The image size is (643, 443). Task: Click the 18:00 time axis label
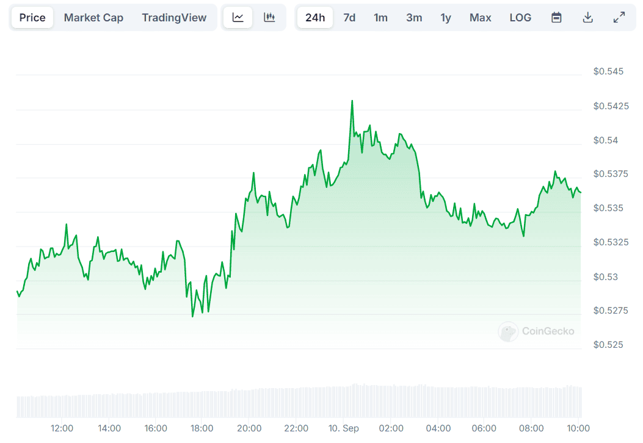pyautogui.click(x=202, y=428)
